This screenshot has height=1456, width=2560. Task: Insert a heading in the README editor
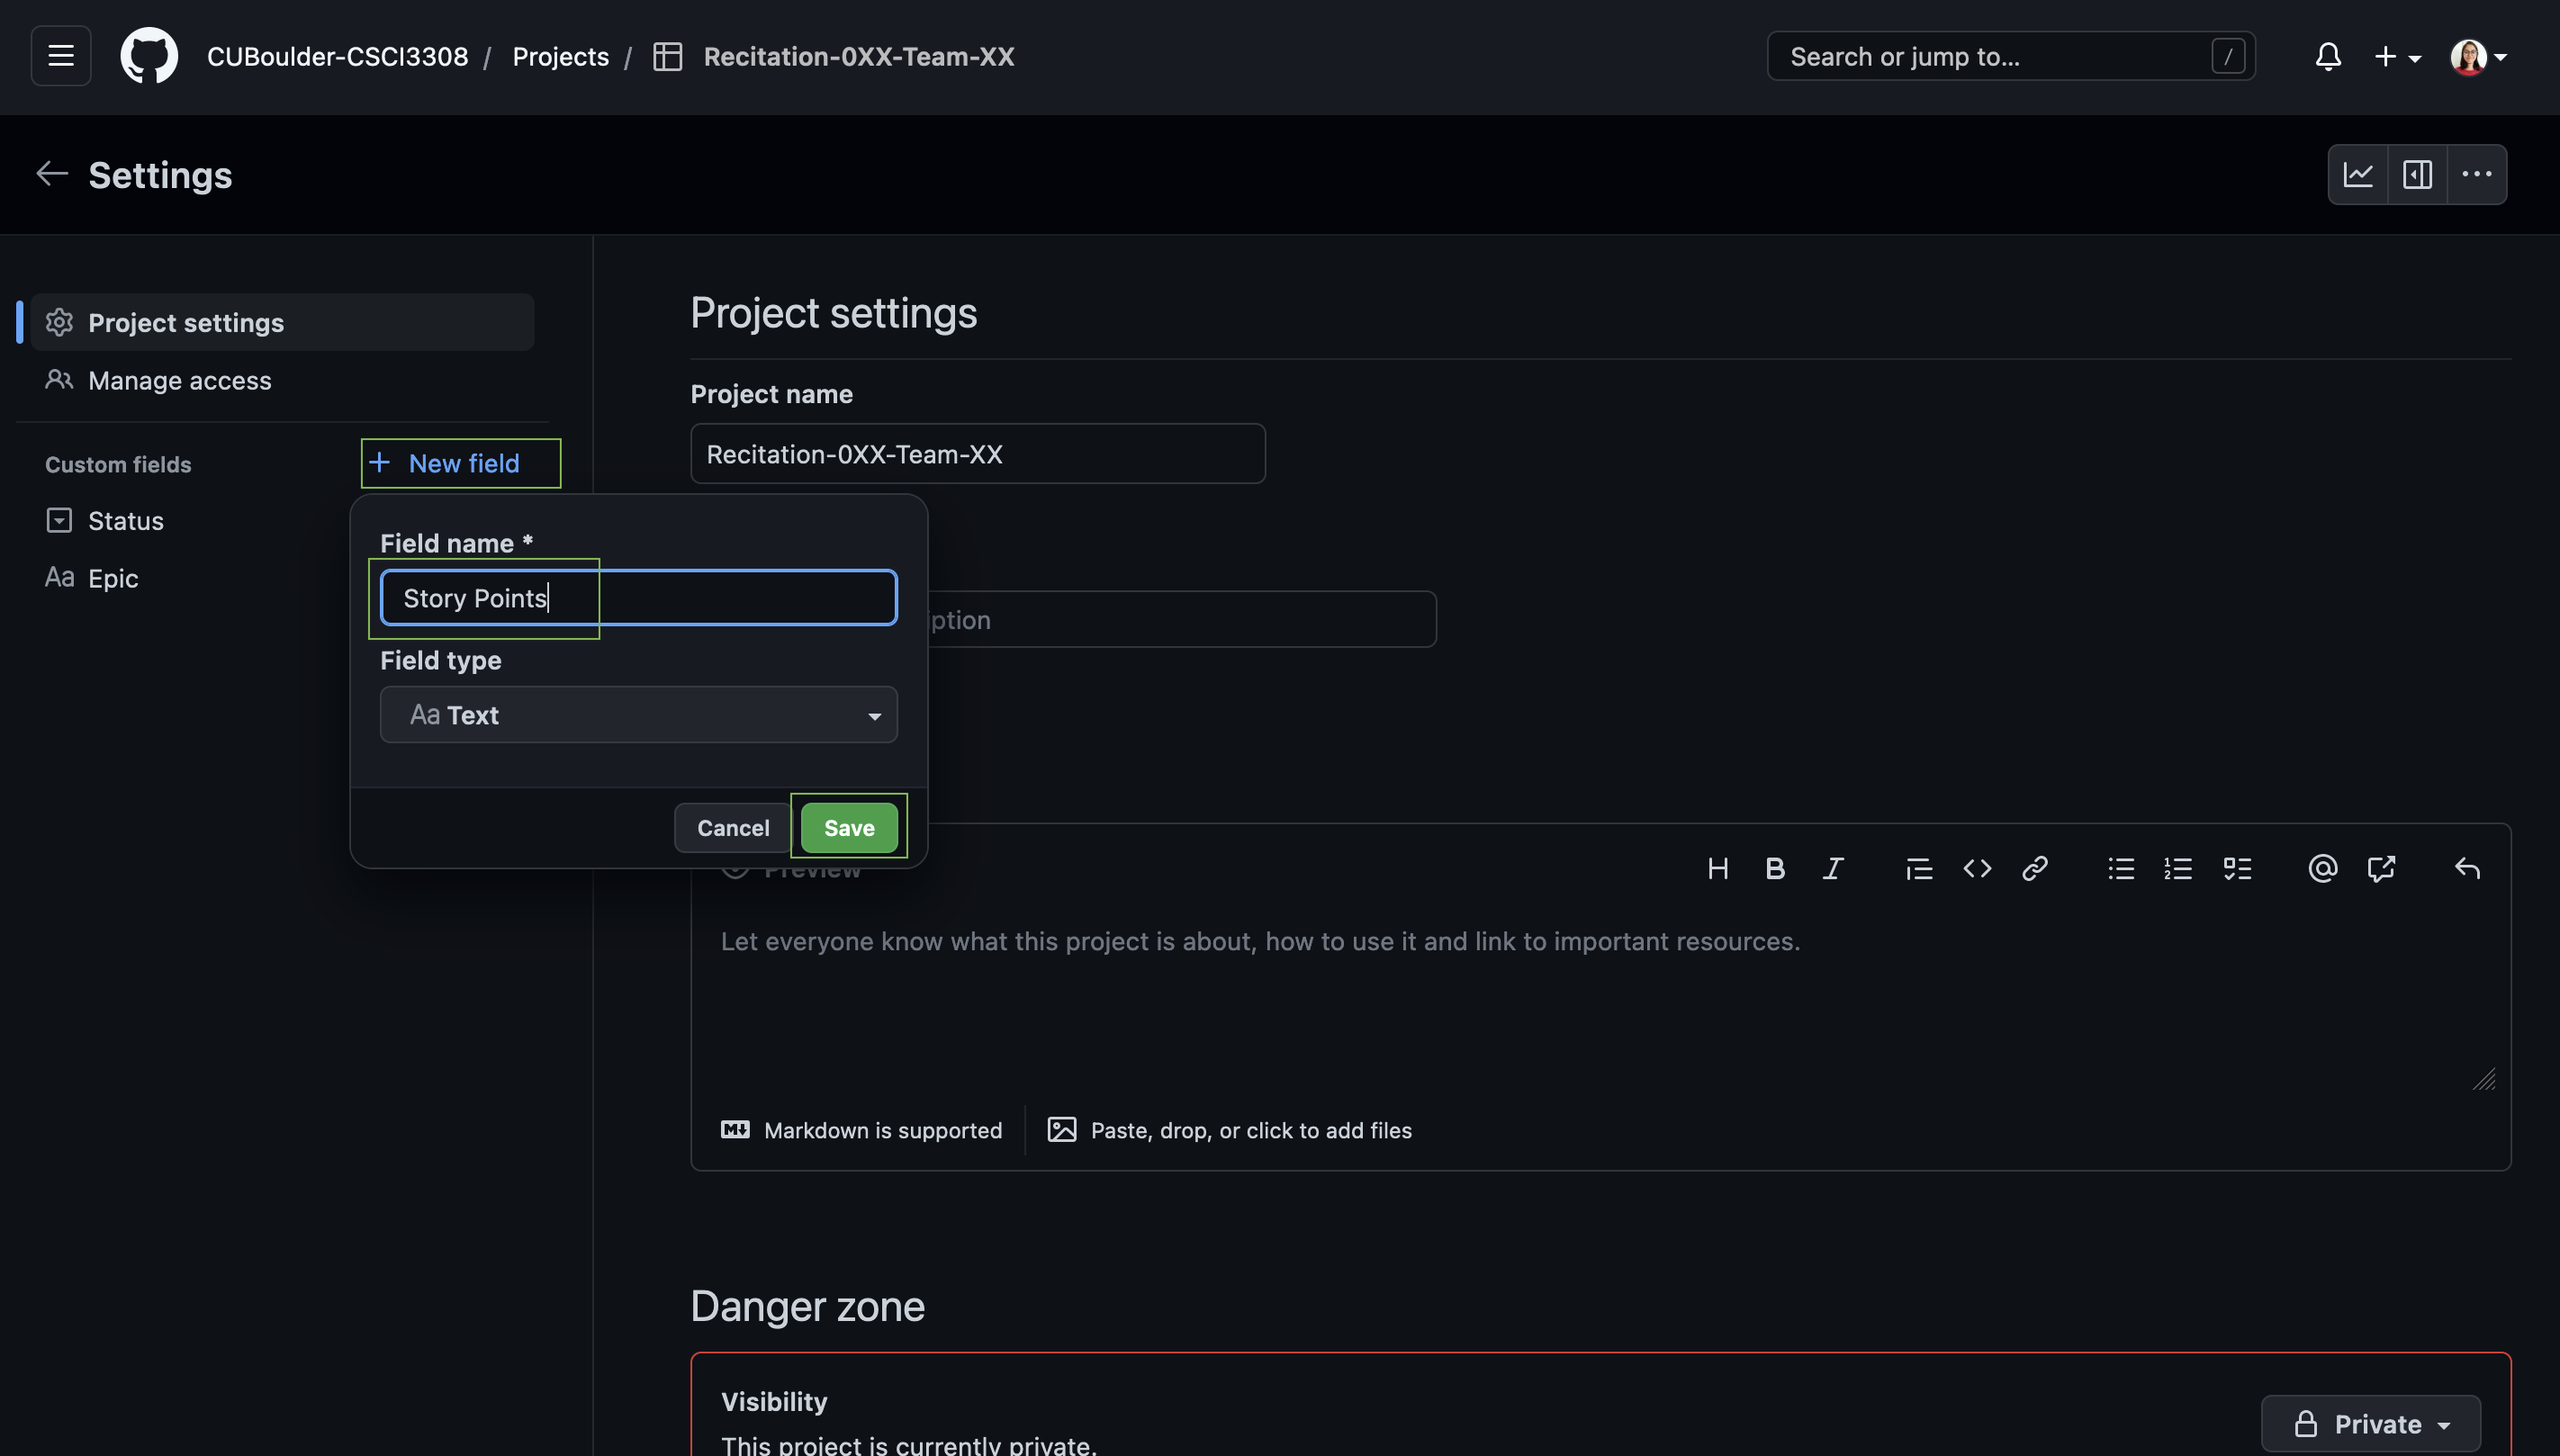pos(1718,868)
